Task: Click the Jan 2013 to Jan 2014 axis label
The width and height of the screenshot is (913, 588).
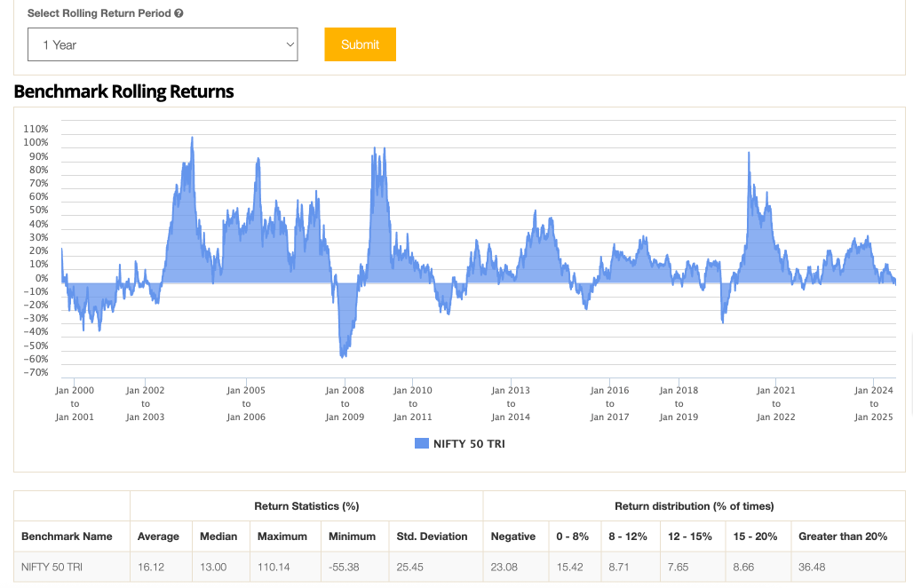Action: click(511, 403)
